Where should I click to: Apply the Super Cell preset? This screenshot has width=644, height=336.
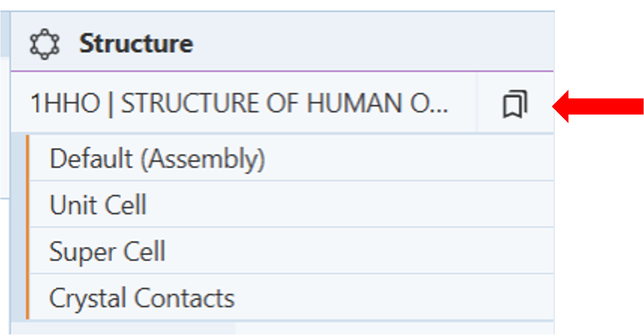pyautogui.click(x=107, y=252)
